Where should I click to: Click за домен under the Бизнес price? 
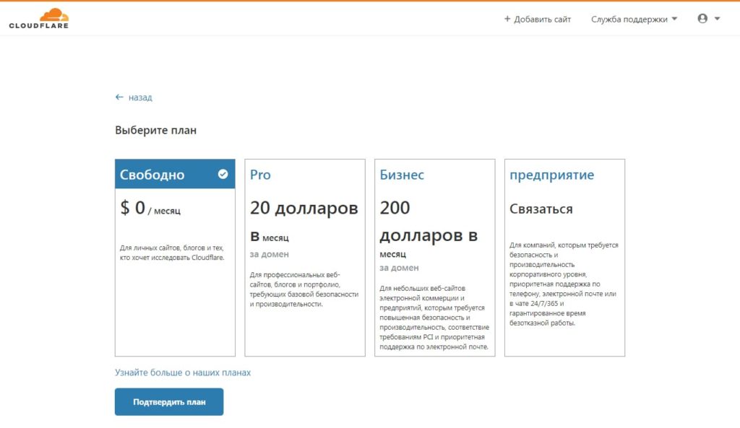coord(399,268)
